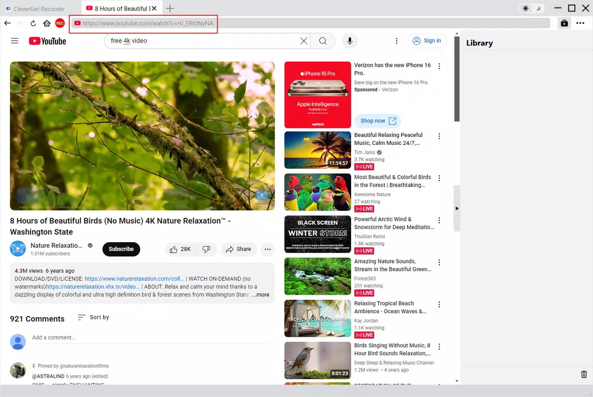
Task: Click the Add a comment field
Action: tap(150, 337)
